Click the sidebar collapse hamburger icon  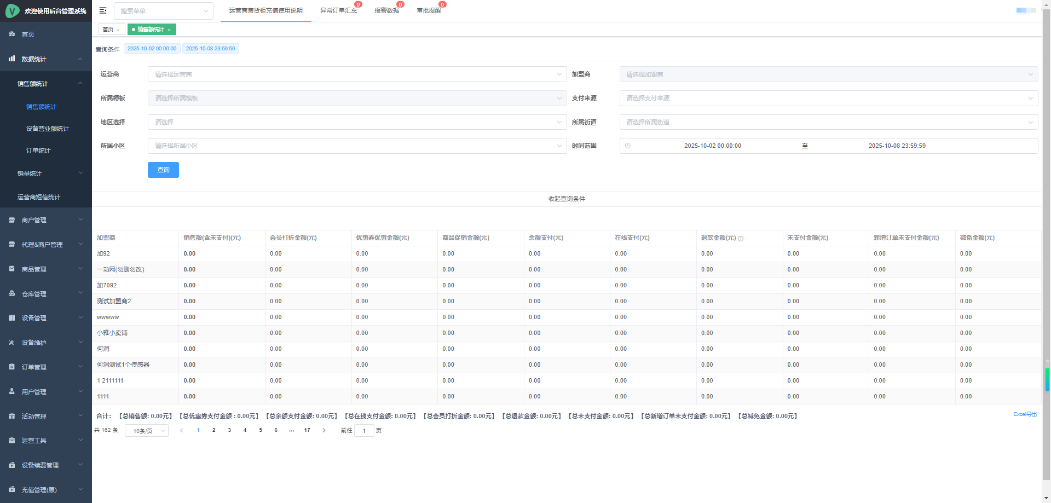(103, 10)
